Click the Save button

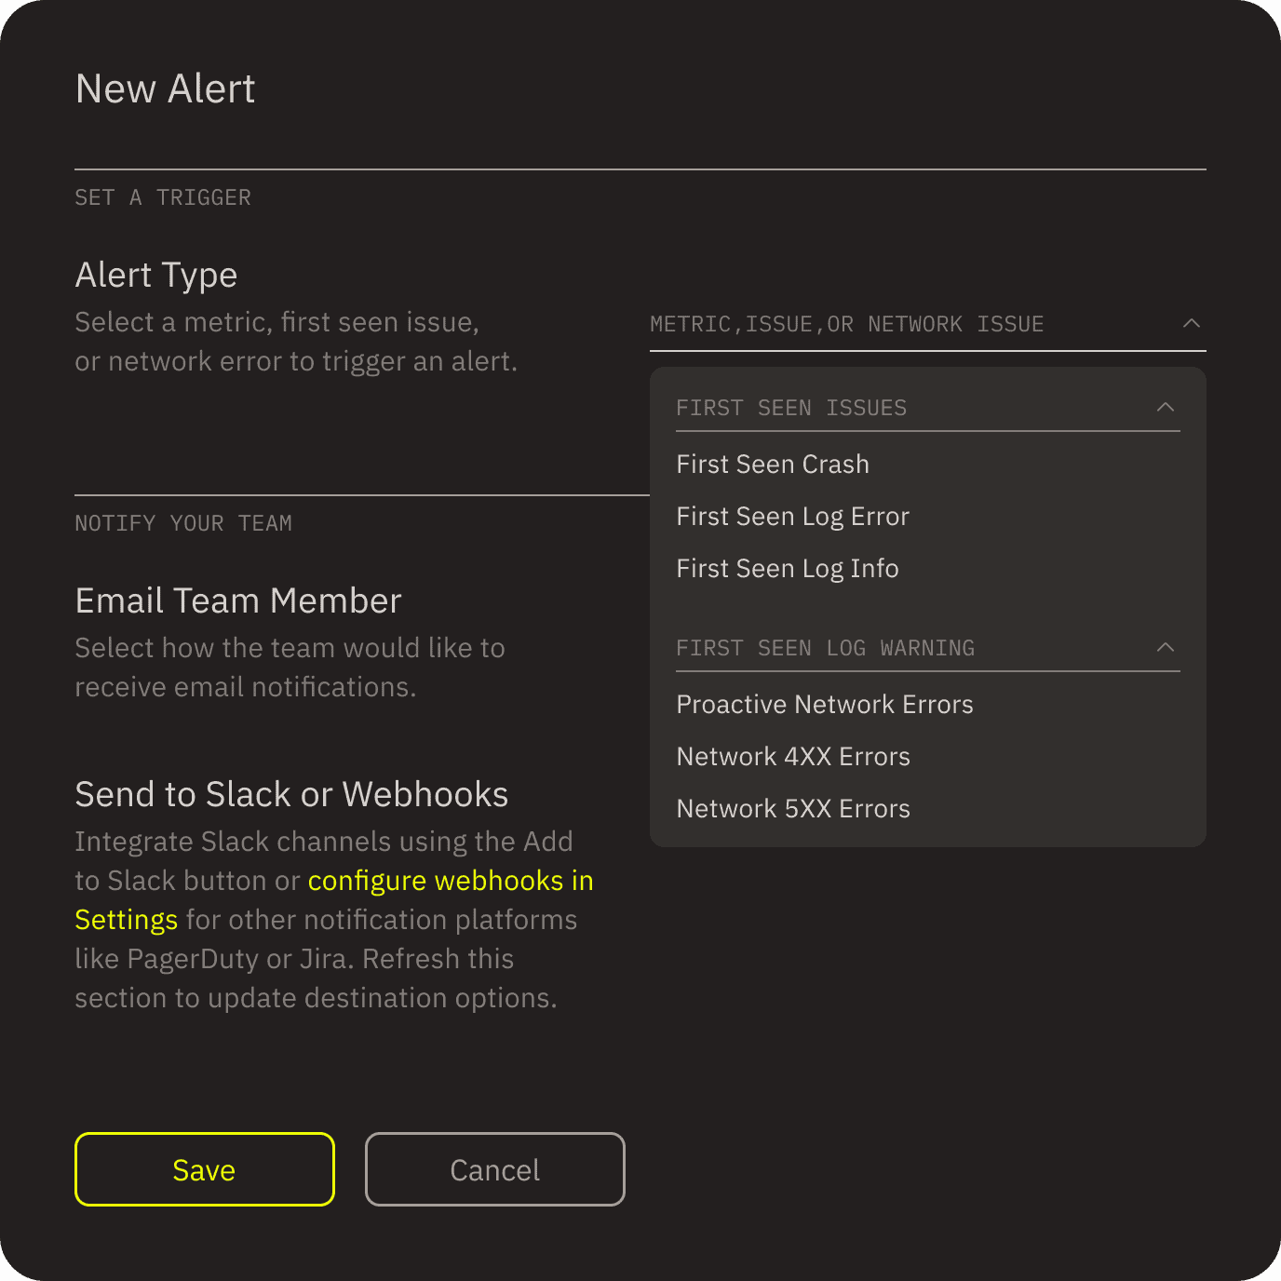point(204,1169)
